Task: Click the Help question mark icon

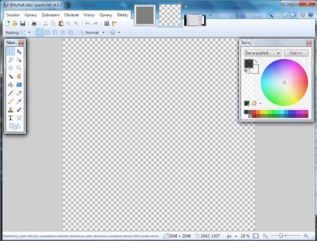Action: (310, 14)
